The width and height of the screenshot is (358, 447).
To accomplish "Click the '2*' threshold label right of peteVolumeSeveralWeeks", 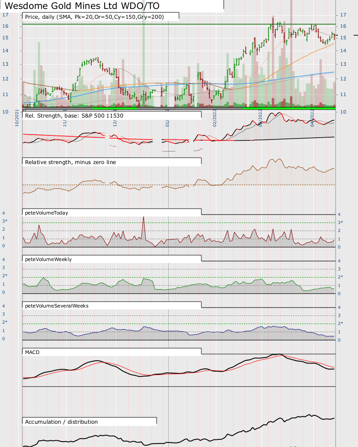I will pyautogui.click(x=340, y=323).
